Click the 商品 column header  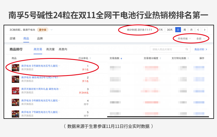14,58
